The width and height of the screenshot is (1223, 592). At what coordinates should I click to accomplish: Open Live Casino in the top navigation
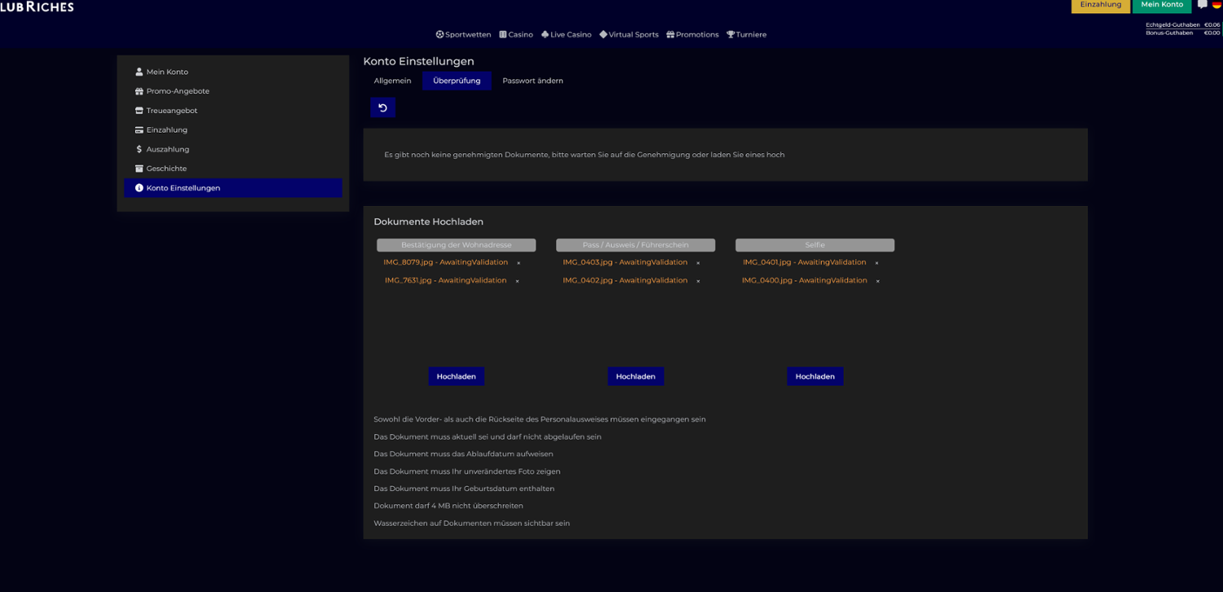click(566, 35)
